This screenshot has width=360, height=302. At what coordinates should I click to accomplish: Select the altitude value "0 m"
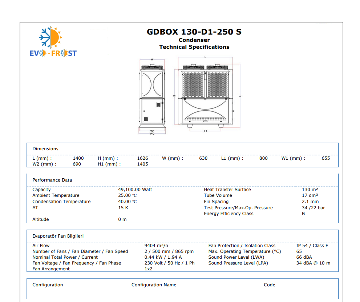[x=122, y=219]
